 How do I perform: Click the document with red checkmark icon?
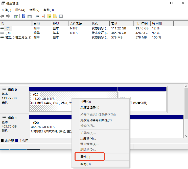(x=43, y=16)
